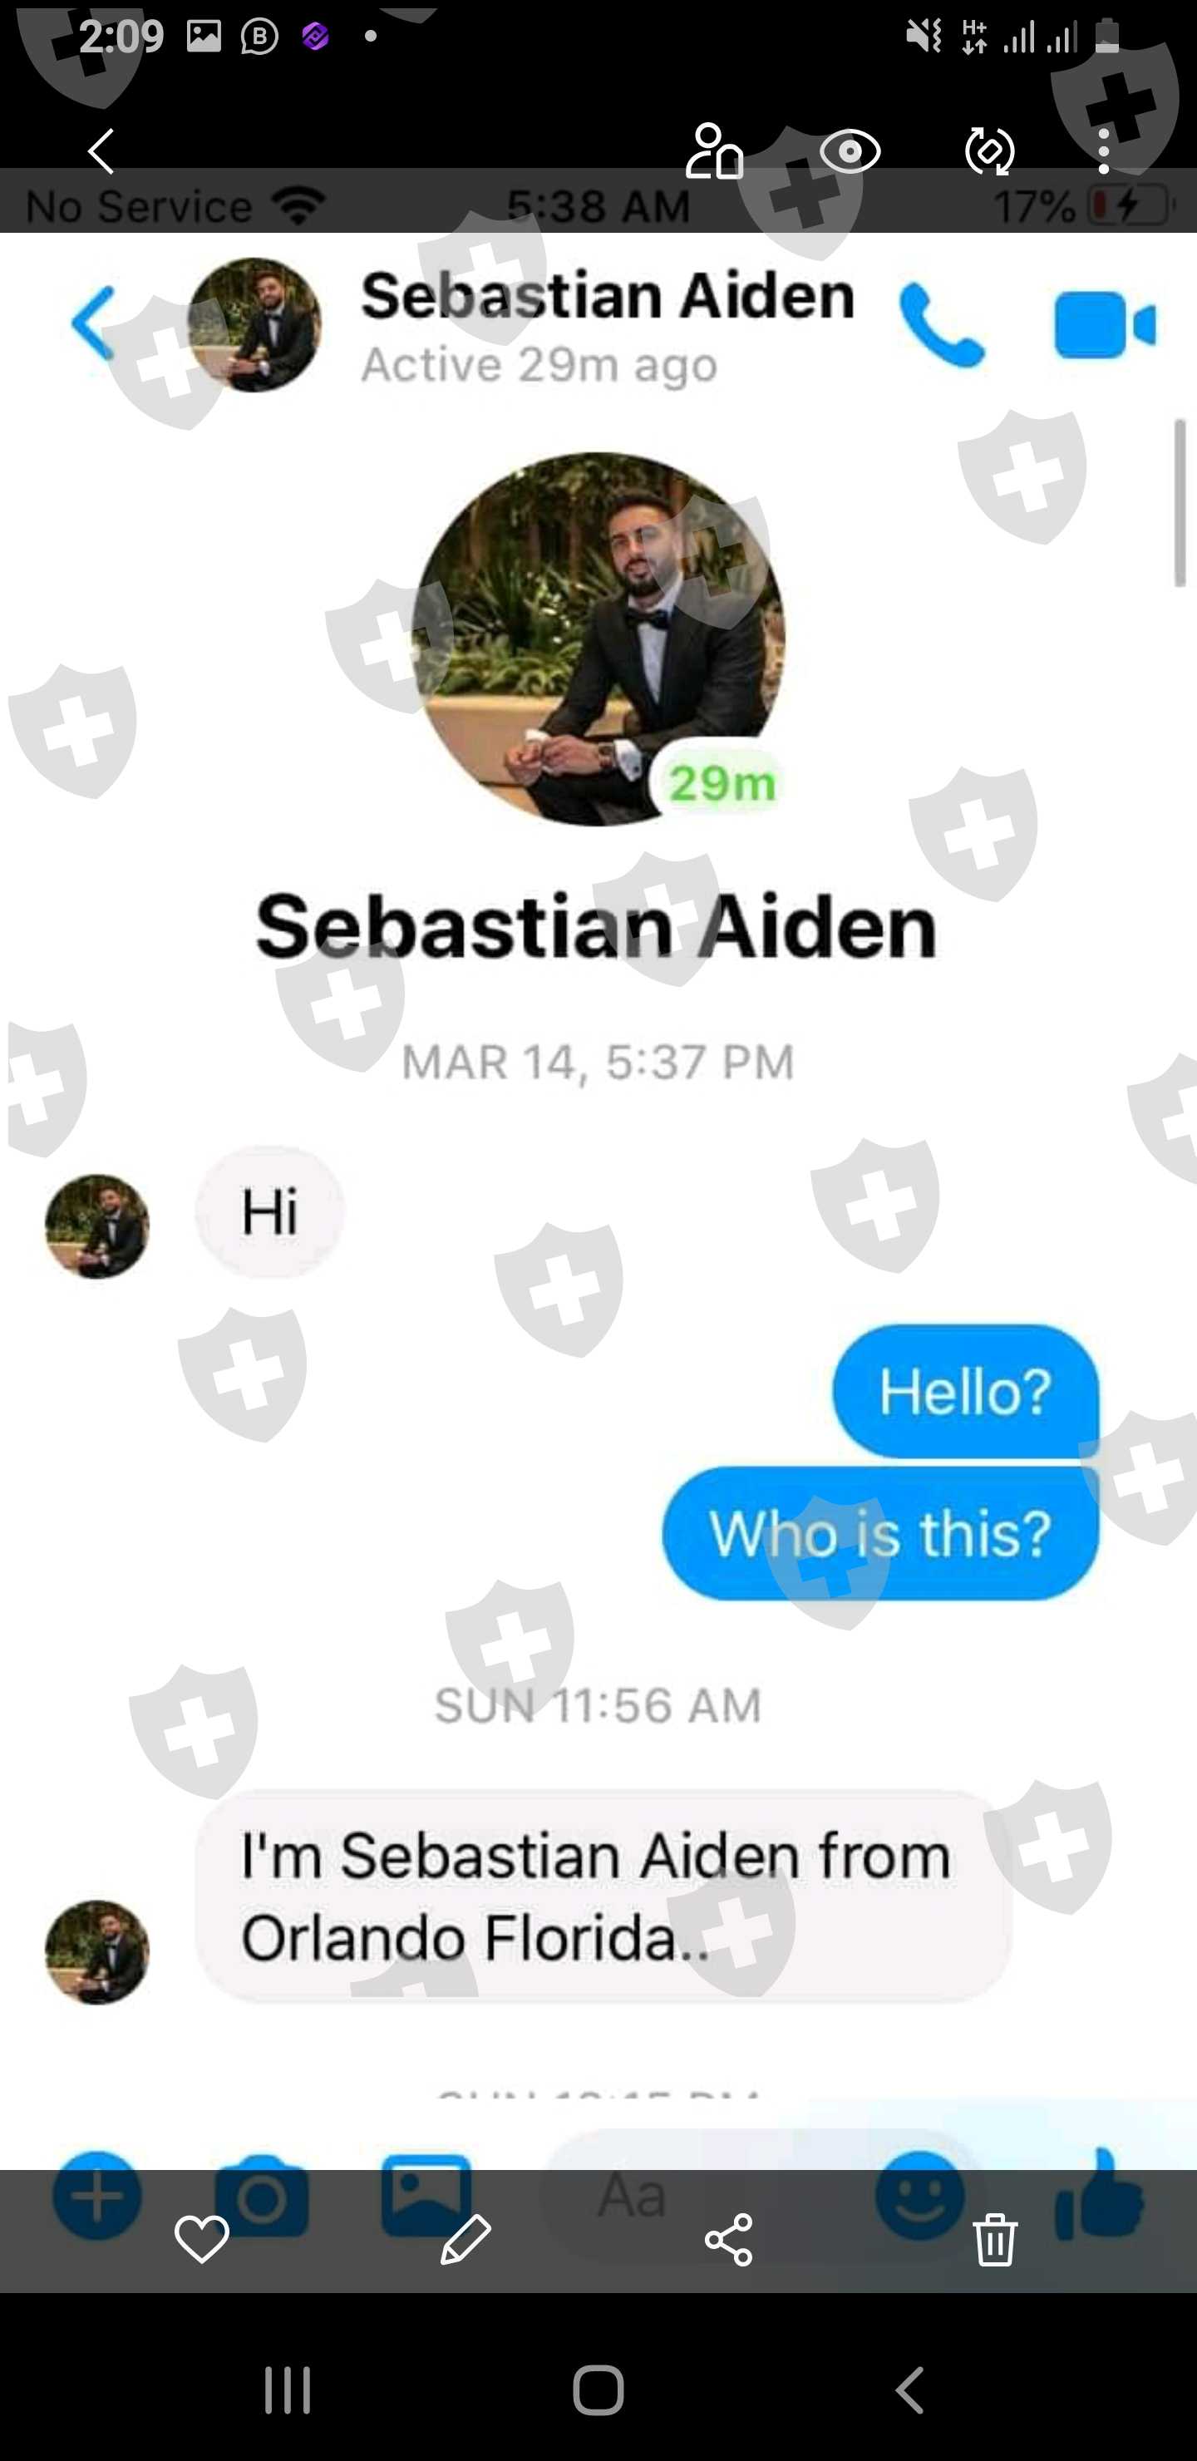The height and width of the screenshot is (2461, 1197).
Task: Edit the image with the pencil icon
Action: click(x=465, y=2238)
